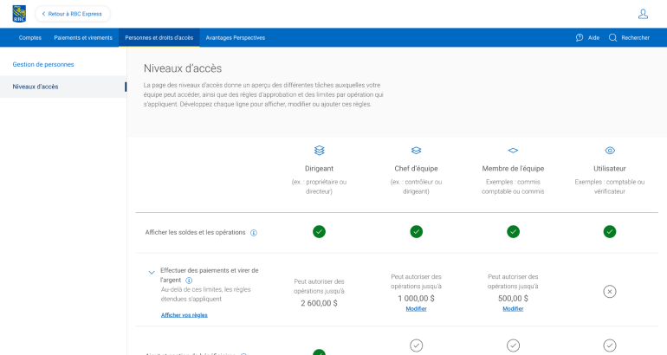Image resolution: width=667 pixels, height=355 pixels.
Task: Open the Afficher vos règles link
Action: click(185, 315)
